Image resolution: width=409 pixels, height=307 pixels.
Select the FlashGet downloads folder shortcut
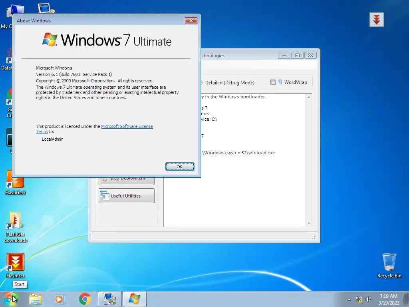(16, 227)
